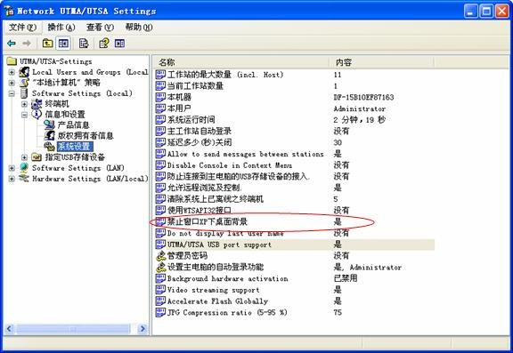Image resolution: width=513 pixels, height=353 pixels.
Task: Click the Up one level folder icon
Action: tap(48, 43)
